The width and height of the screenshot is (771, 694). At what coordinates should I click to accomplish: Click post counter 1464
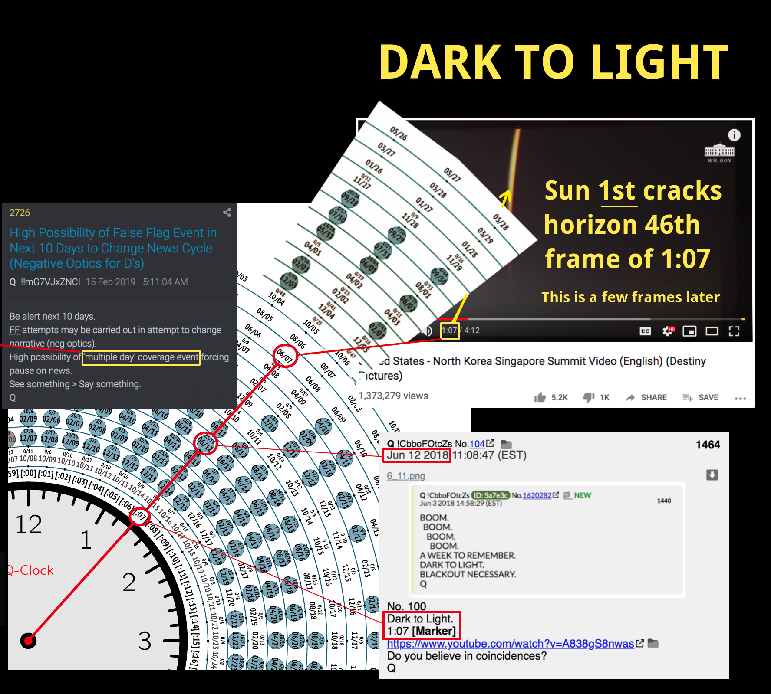pyautogui.click(x=708, y=445)
